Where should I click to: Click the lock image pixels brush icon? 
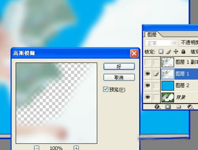(x=168, y=52)
